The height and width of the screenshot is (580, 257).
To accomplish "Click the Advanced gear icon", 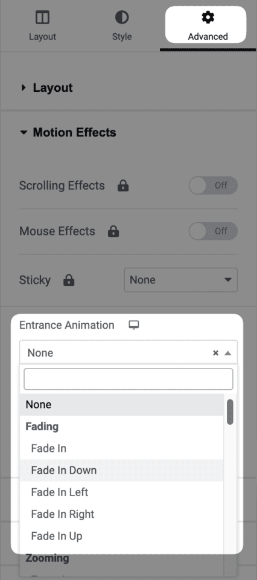I will click(x=208, y=18).
